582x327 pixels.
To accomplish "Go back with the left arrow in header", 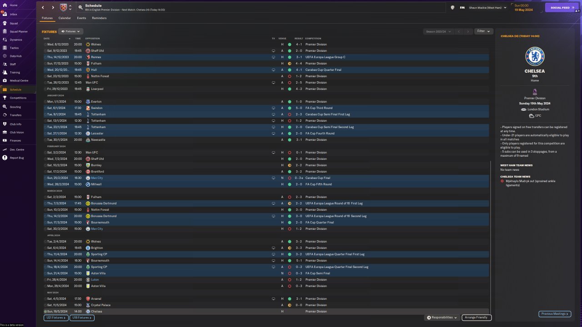I will (43, 7).
